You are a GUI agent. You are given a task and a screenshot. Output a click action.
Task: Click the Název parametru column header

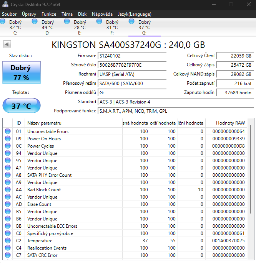73,123
